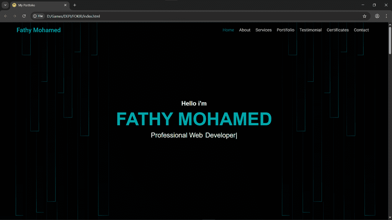Screen dimensions: 392x220
Task: Click the forward navigation arrow
Action: [x=15, y=16]
